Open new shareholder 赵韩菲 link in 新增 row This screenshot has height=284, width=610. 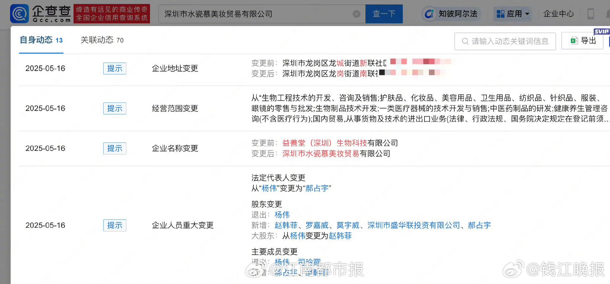(x=286, y=225)
